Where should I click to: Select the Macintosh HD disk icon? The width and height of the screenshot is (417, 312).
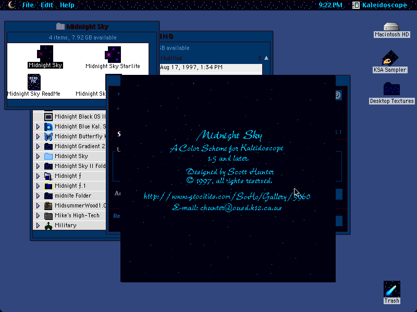[x=391, y=27]
